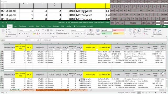Open filter dropdown on first ORDERNUMBER header
The width and height of the screenshot is (168, 94).
click(14, 50)
